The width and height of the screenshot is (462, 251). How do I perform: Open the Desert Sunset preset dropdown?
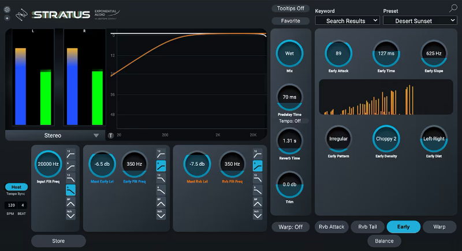[x=418, y=21]
